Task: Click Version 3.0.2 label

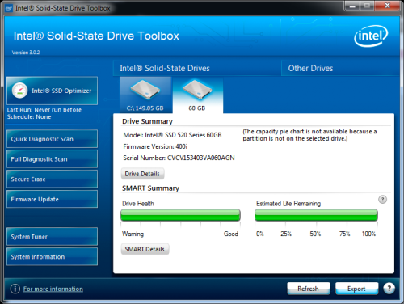Action: [26, 53]
